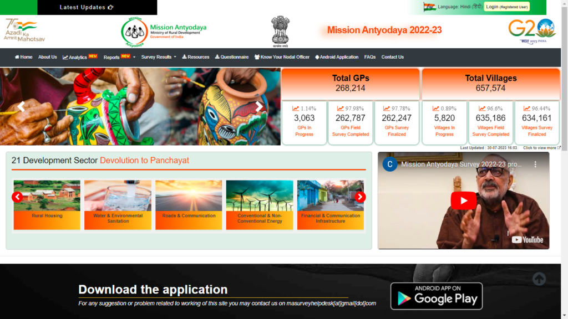Click the GPs Field Survey Completed trend icon
The height and width of the screenshot is (319, 568).
340,109
